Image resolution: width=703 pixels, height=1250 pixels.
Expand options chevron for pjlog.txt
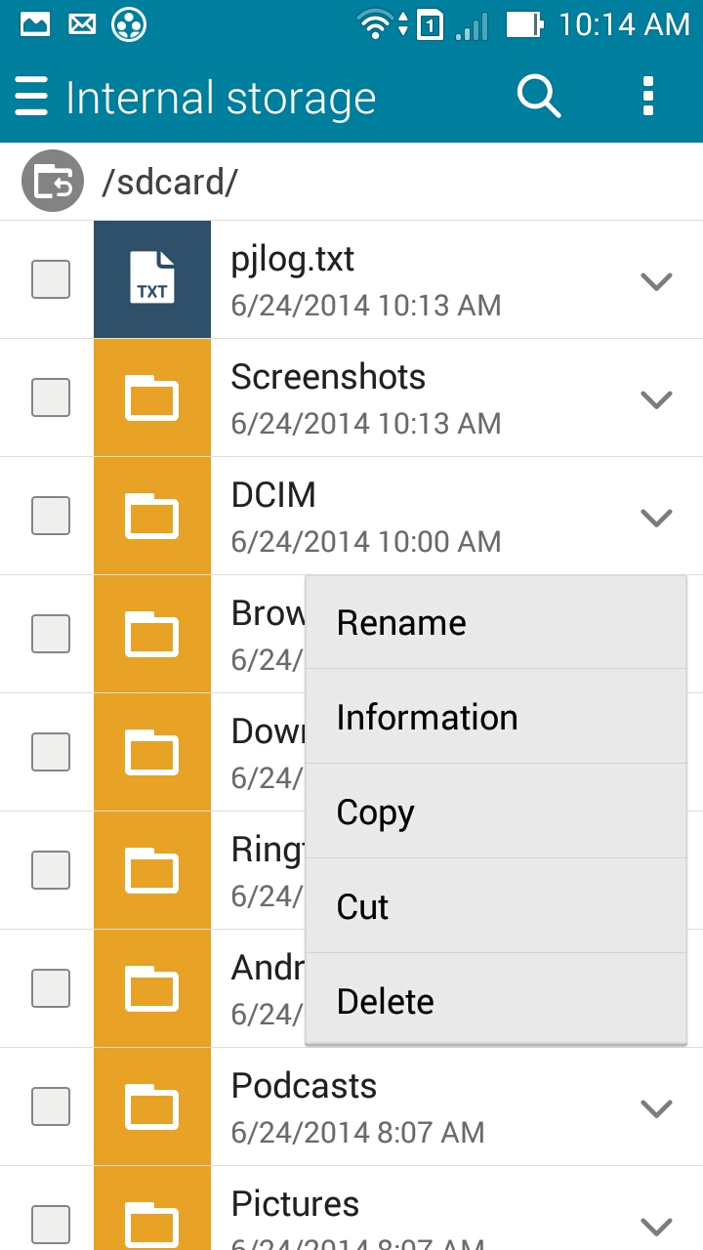(656, 281)
